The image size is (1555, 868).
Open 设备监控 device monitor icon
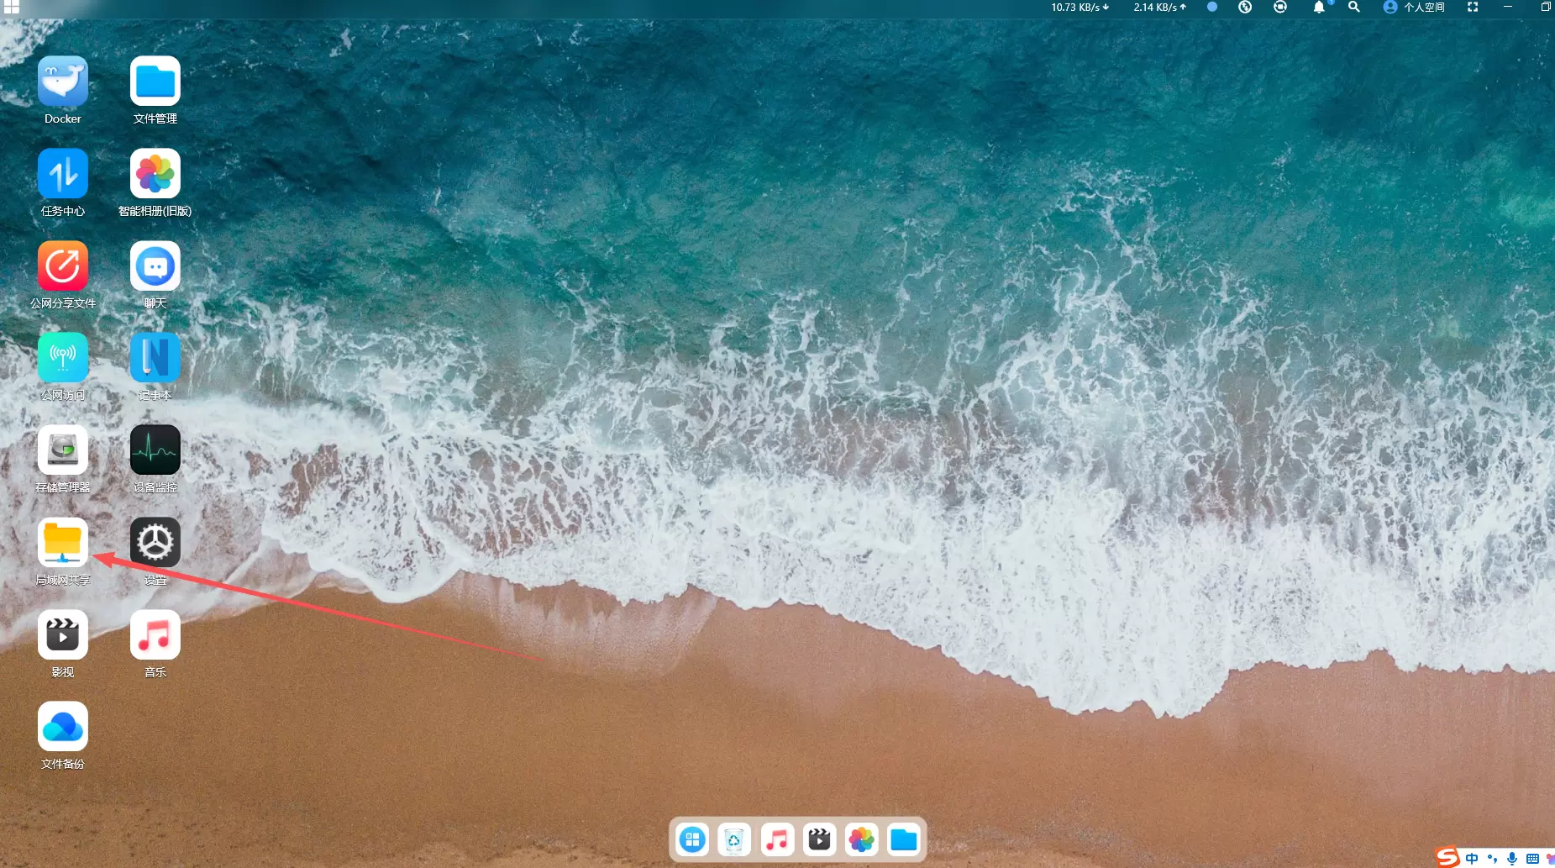pos(155,450)
